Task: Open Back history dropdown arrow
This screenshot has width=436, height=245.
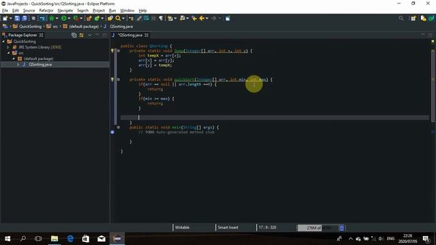Action: (x=207, y=18)
